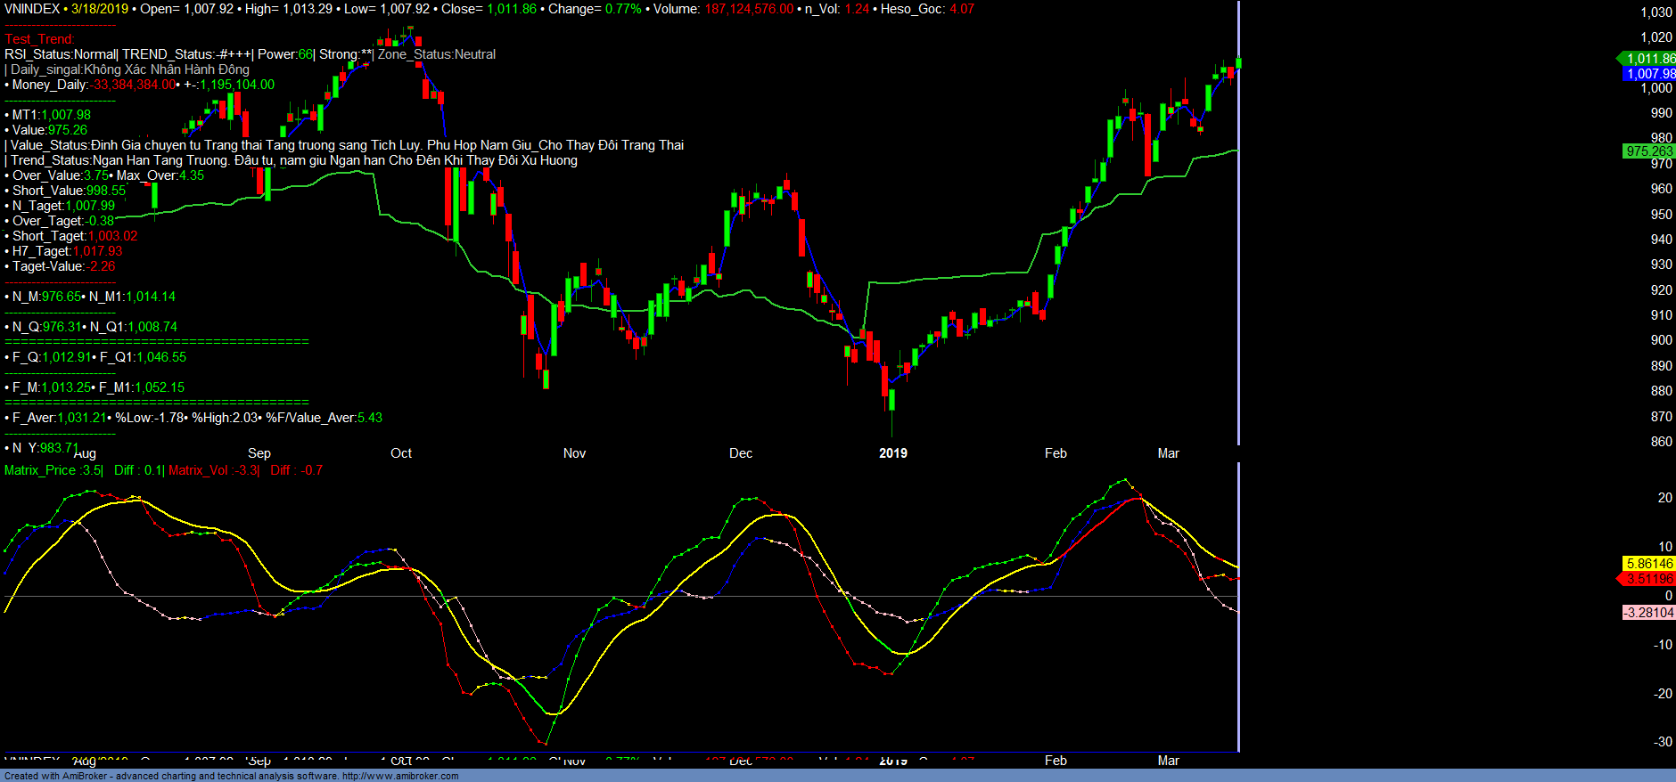Click the VNINDEX ticker name in the title
This screenshot has height=782, width=1676.
pyautogui.click(x=31, y=9)
